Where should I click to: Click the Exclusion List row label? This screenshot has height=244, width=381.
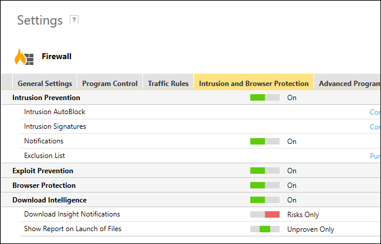[x=45, y=156]
